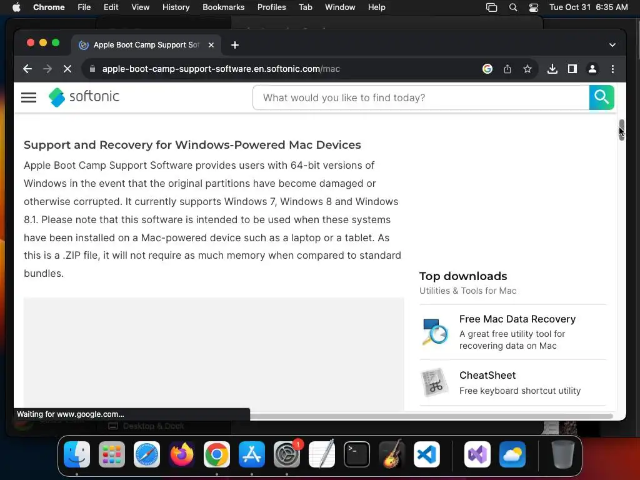Open Free Mac Data Recovery link
The width and height of the screenshot is (640, 480).
point(517,319)
